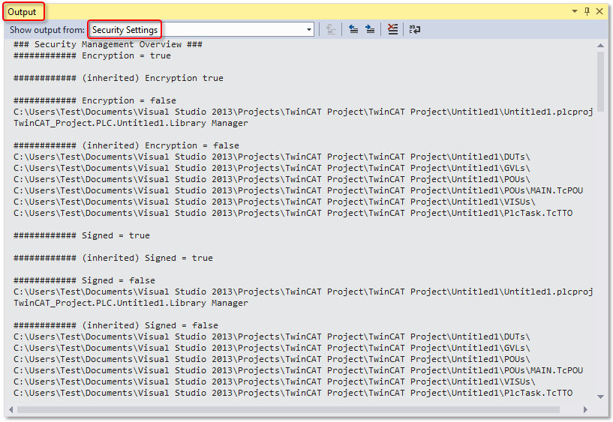The height and width of the screenshot is (422, 613).
Task: Click the horizontal scrollbar right arrow
Action: [585, 409]
